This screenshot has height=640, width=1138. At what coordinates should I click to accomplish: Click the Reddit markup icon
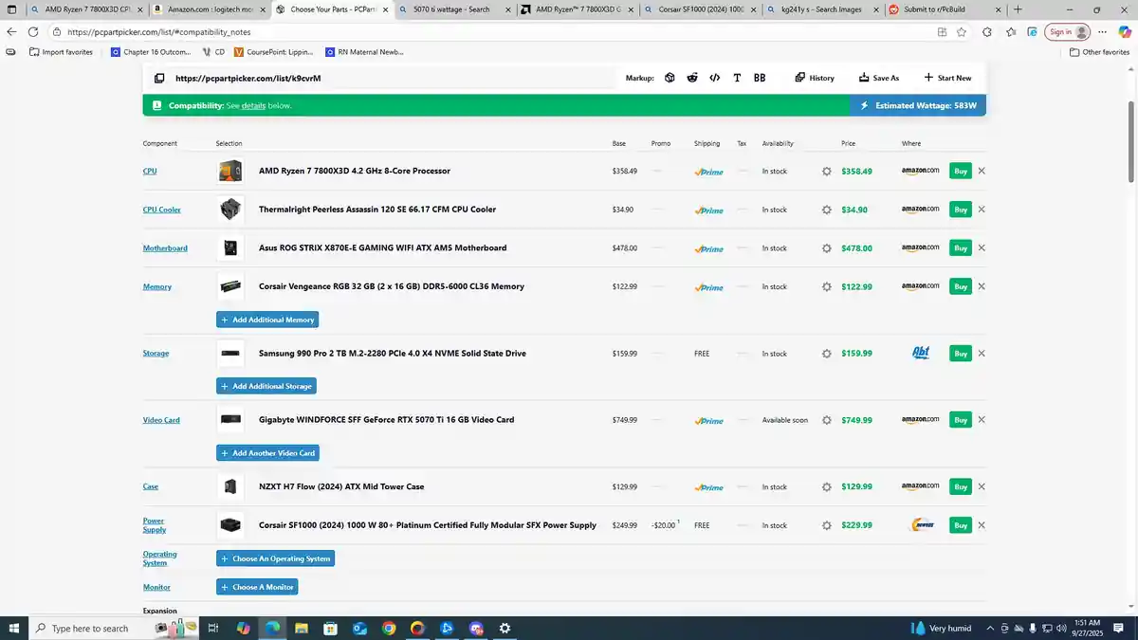click(692, 78)
